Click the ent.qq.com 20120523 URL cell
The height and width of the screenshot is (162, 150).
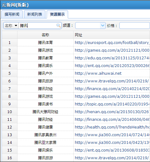(112, 65)
